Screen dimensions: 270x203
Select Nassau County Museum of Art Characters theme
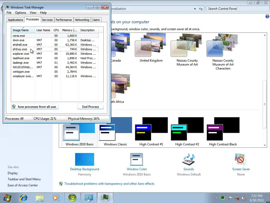(223, 52)
